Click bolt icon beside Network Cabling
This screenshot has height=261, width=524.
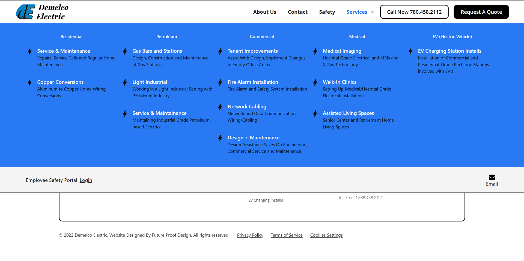[x=220, y=107]
